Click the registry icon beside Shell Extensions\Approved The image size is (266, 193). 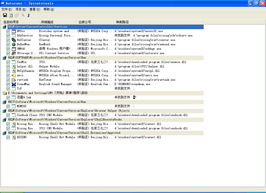[x=4, y=133]
